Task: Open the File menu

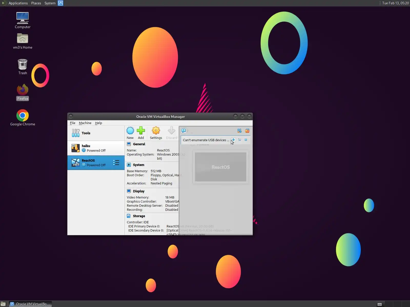Action: tap(73, 123)
